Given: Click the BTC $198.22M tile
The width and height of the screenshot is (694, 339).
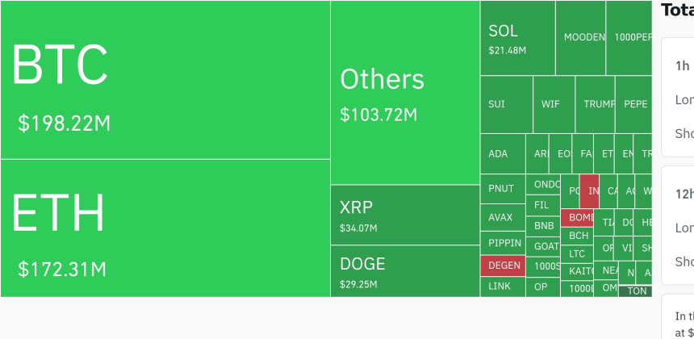Looking at the screenshot, I should pyautogui.click(x=165, y=80).
